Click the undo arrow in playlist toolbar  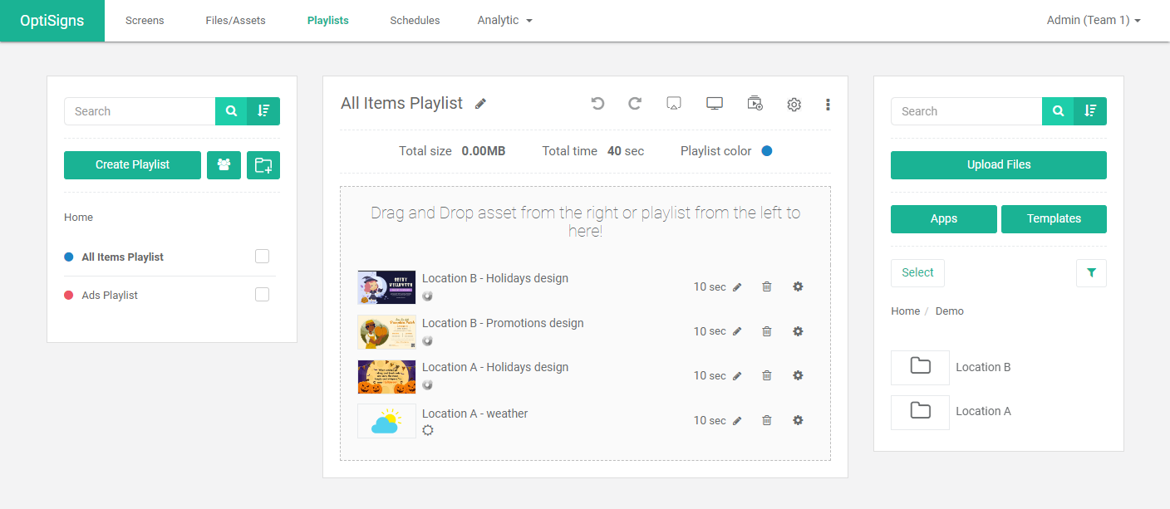click(x=597, y=104)
